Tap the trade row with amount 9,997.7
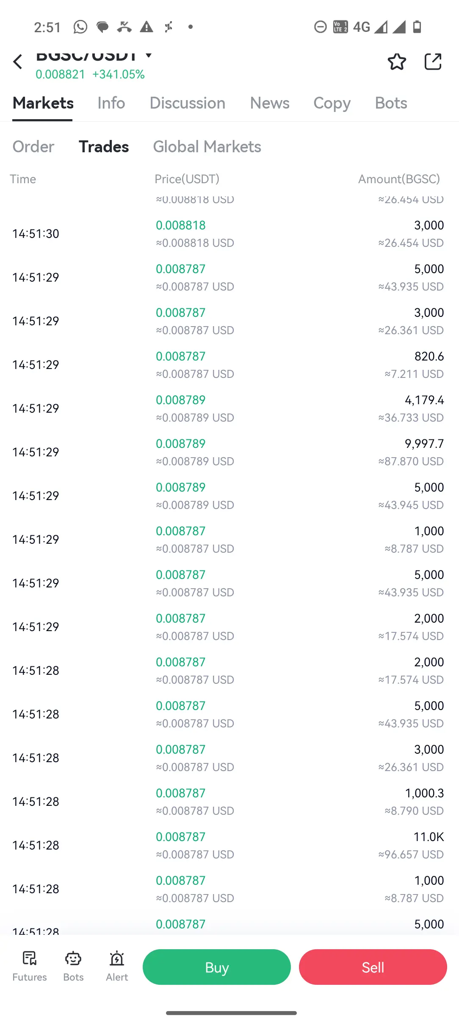The width and height of the screenshot is (459, 1023). (229, 452)
